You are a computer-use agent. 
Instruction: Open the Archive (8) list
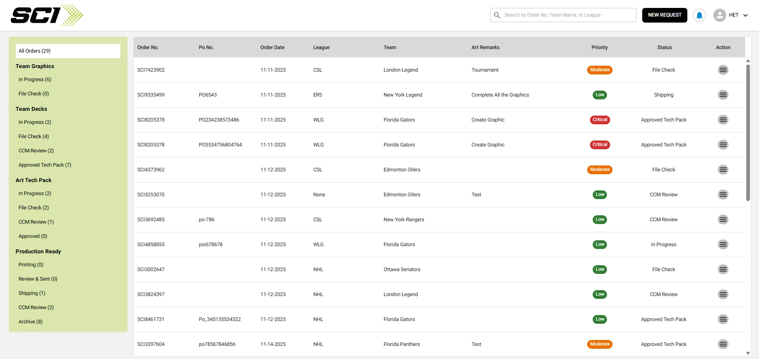tap(30, 322)
